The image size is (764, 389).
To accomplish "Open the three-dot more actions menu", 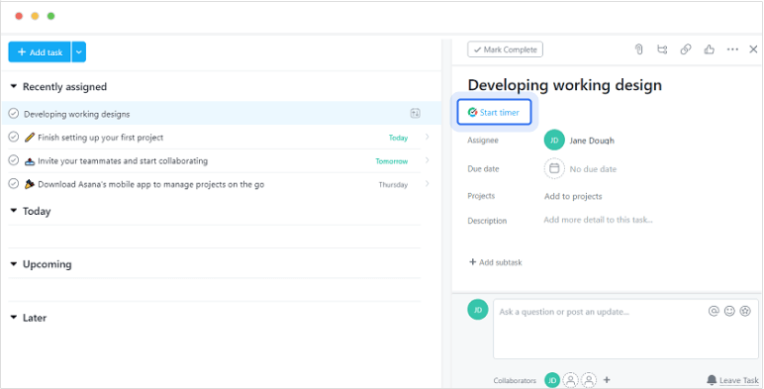I will [x=732, y=49].
